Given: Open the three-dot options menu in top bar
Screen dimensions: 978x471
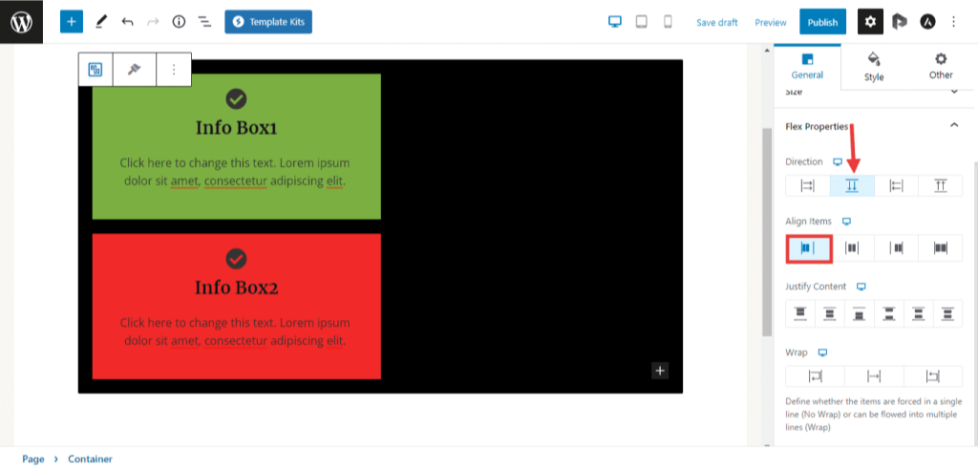Looking at the screenshot, I should tap(953, 22).
